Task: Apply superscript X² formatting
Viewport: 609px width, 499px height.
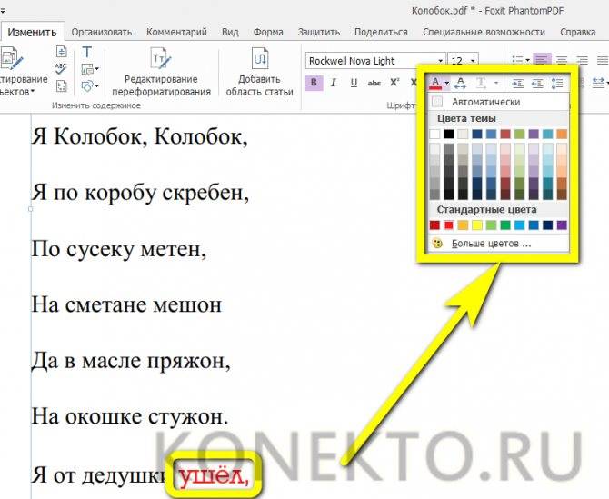Action: click(394, 83)
